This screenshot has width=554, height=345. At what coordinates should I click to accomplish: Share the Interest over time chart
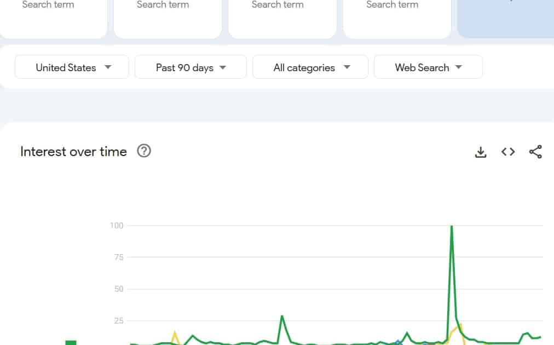pyautogui.click(x=535, y=152)
